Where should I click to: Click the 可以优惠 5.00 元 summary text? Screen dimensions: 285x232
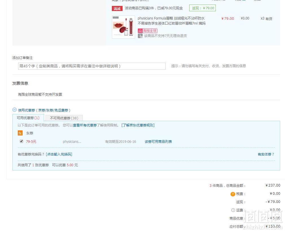(65, 165)
